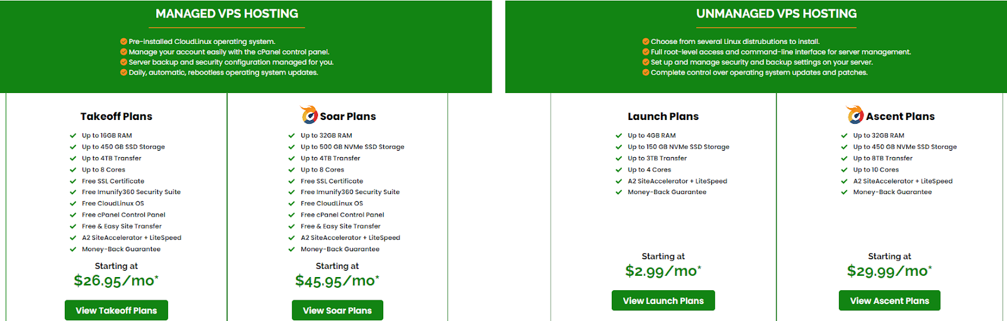Click the Up to 4 Cores text
The image size is (1007, 321).
pyautogui.click(x=650, y=170)
